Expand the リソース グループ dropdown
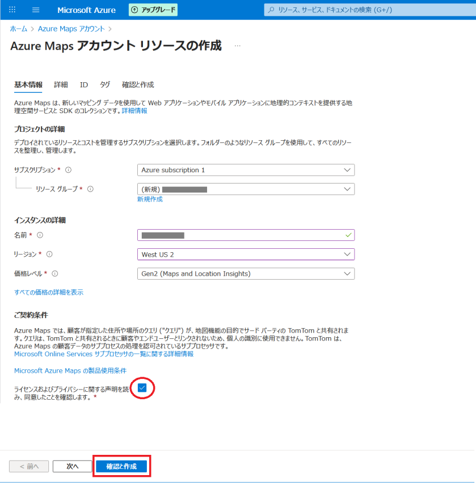 point(246,189)
